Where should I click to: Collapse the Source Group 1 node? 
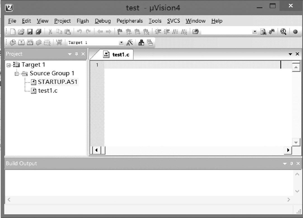point(17,74)
